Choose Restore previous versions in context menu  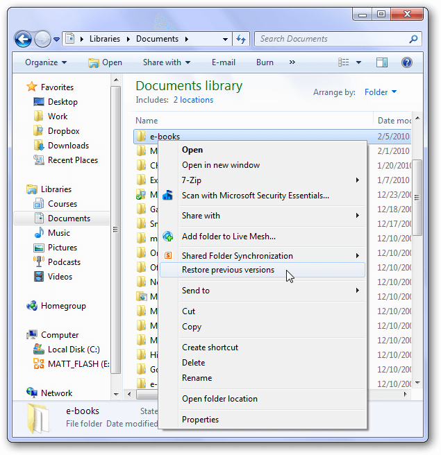(x=228, y=270)
